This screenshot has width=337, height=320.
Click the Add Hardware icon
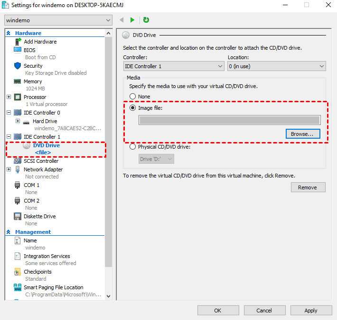pyautogui.click(x=18, y=41)
